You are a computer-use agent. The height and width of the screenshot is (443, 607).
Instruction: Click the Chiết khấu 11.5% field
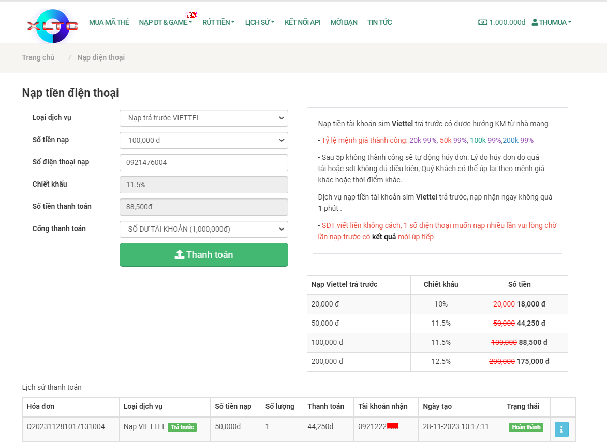coord(203,185)
